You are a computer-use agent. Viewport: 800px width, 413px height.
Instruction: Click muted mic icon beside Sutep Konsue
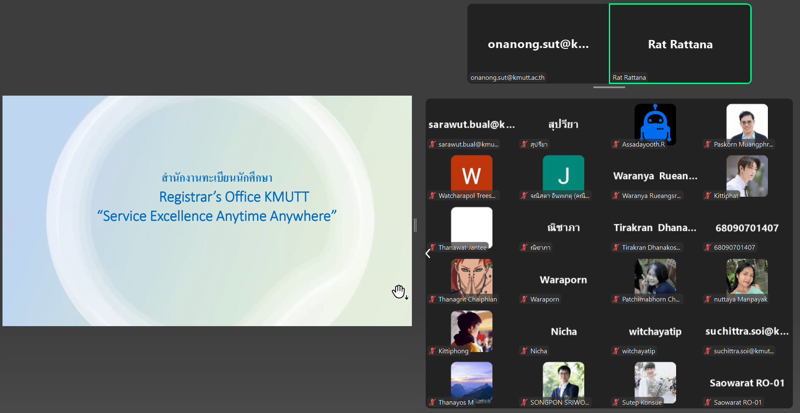point(616,403)
